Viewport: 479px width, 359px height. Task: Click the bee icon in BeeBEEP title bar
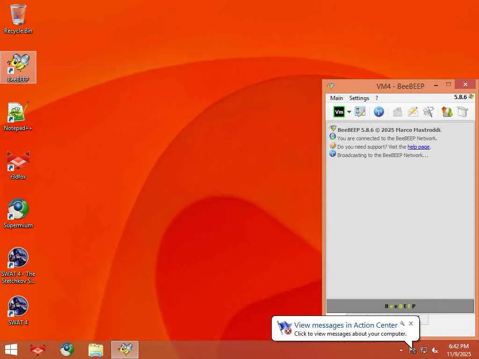(x=331, y=86)
